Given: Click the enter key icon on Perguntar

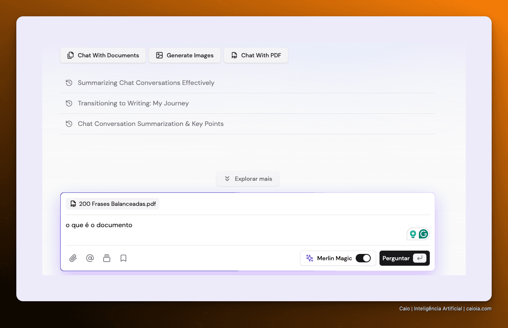Looking at the screenshot, I should click(420, 258).
